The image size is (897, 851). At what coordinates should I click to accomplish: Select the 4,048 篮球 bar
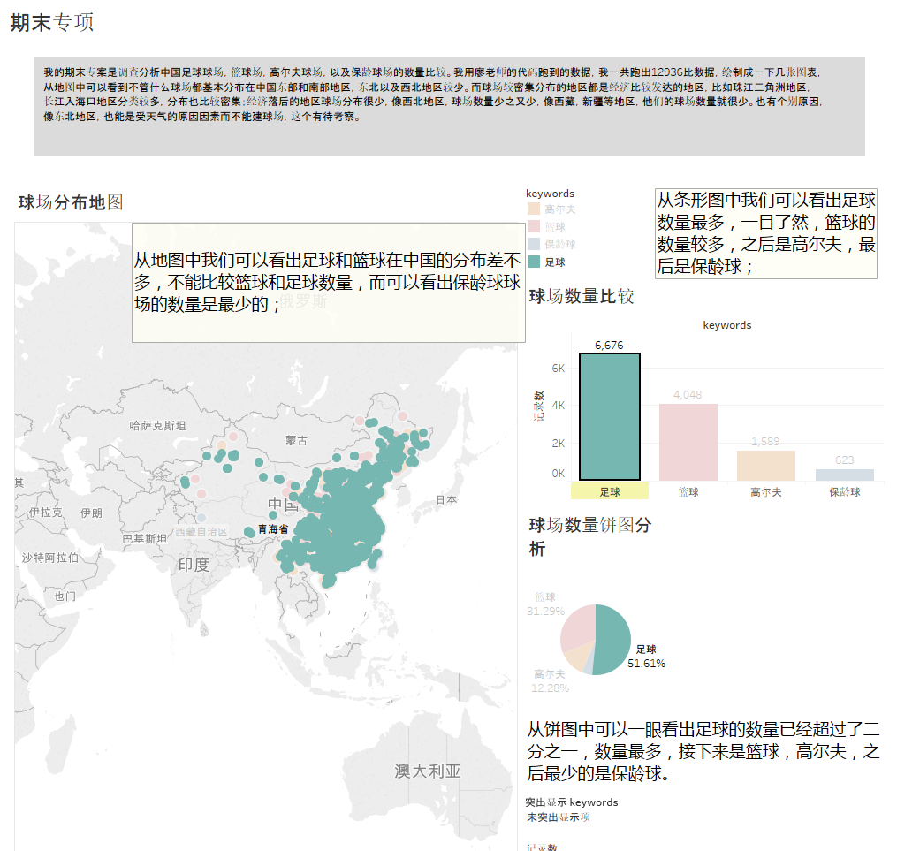pyautogui.click(x=688, y=442)
